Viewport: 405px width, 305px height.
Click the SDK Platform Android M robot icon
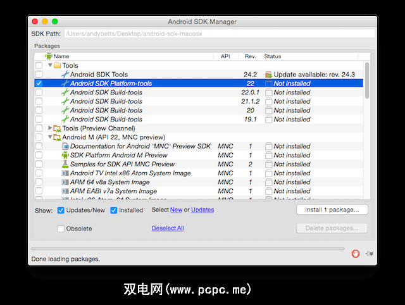pos(65,155)
